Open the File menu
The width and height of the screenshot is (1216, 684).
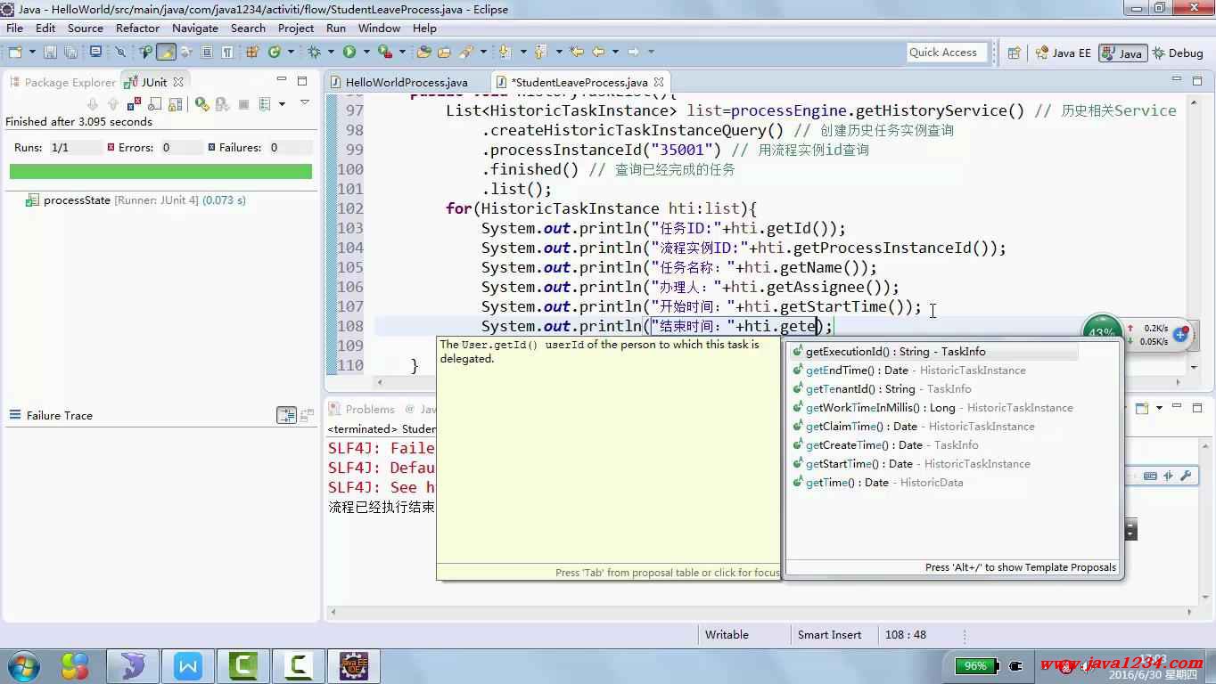(x=14, y=28)
